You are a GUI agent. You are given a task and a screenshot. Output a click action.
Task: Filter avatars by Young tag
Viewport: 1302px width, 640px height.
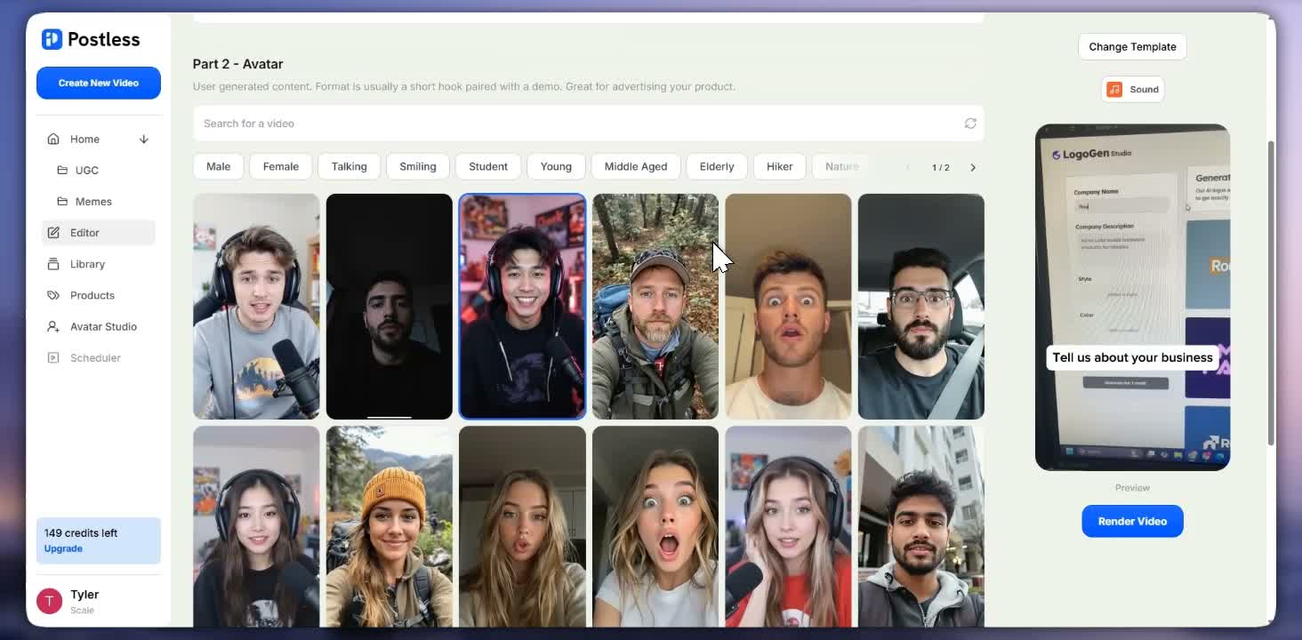coord(556,166)
